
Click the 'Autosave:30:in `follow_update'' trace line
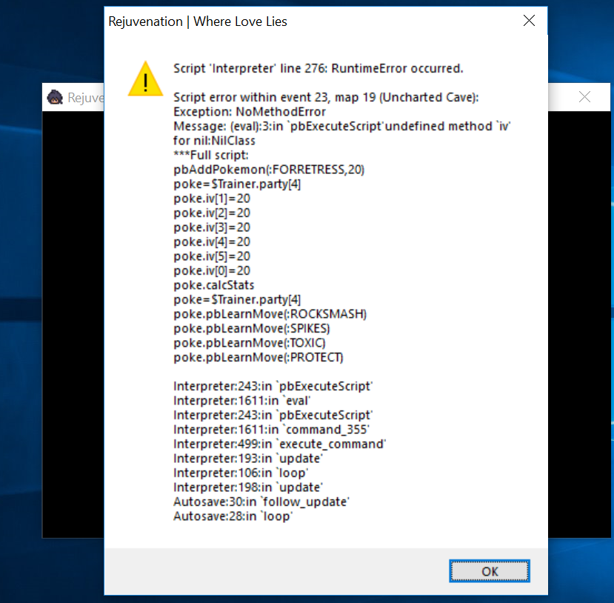(261, 502)
